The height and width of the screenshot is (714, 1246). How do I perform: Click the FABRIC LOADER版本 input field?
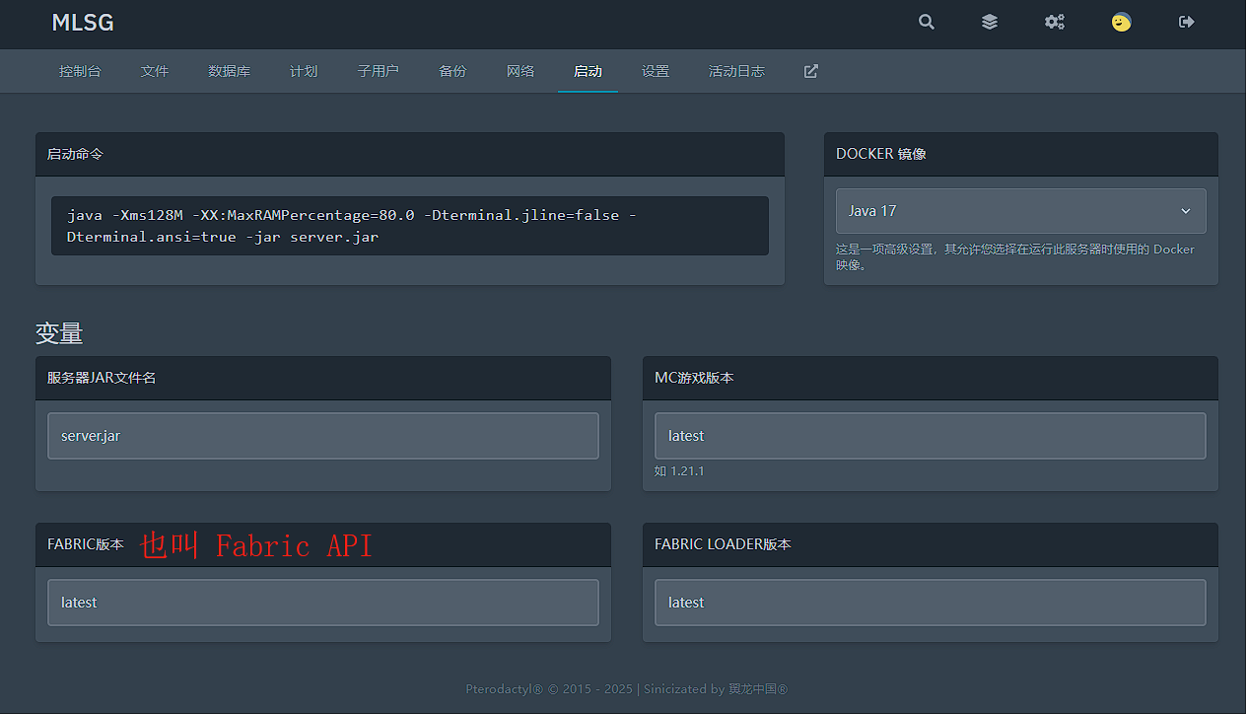930,603
